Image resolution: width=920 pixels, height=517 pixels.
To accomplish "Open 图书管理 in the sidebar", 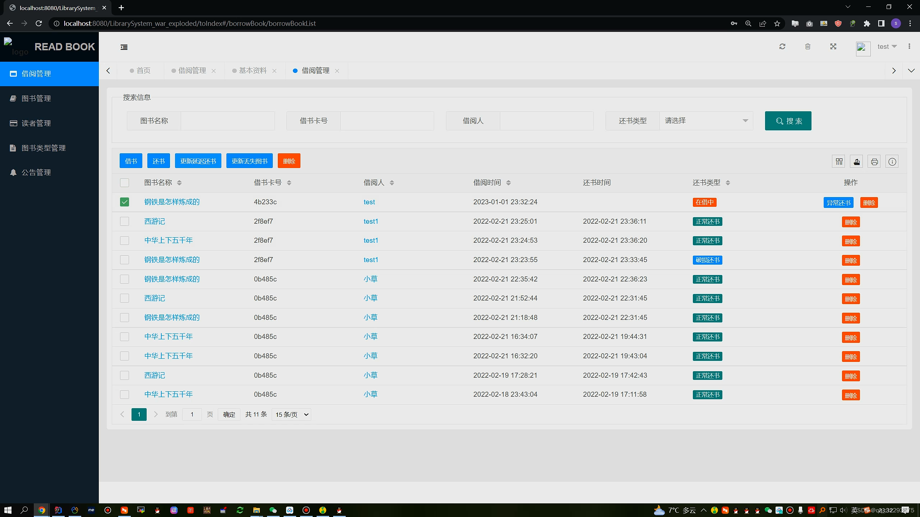I will pyautogui.click(x=36, y=98).
